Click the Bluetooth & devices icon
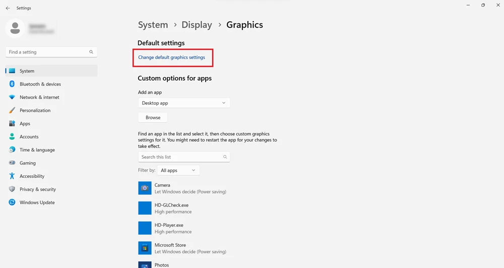This screenshot has width=504, height=268. click(12, 84)
